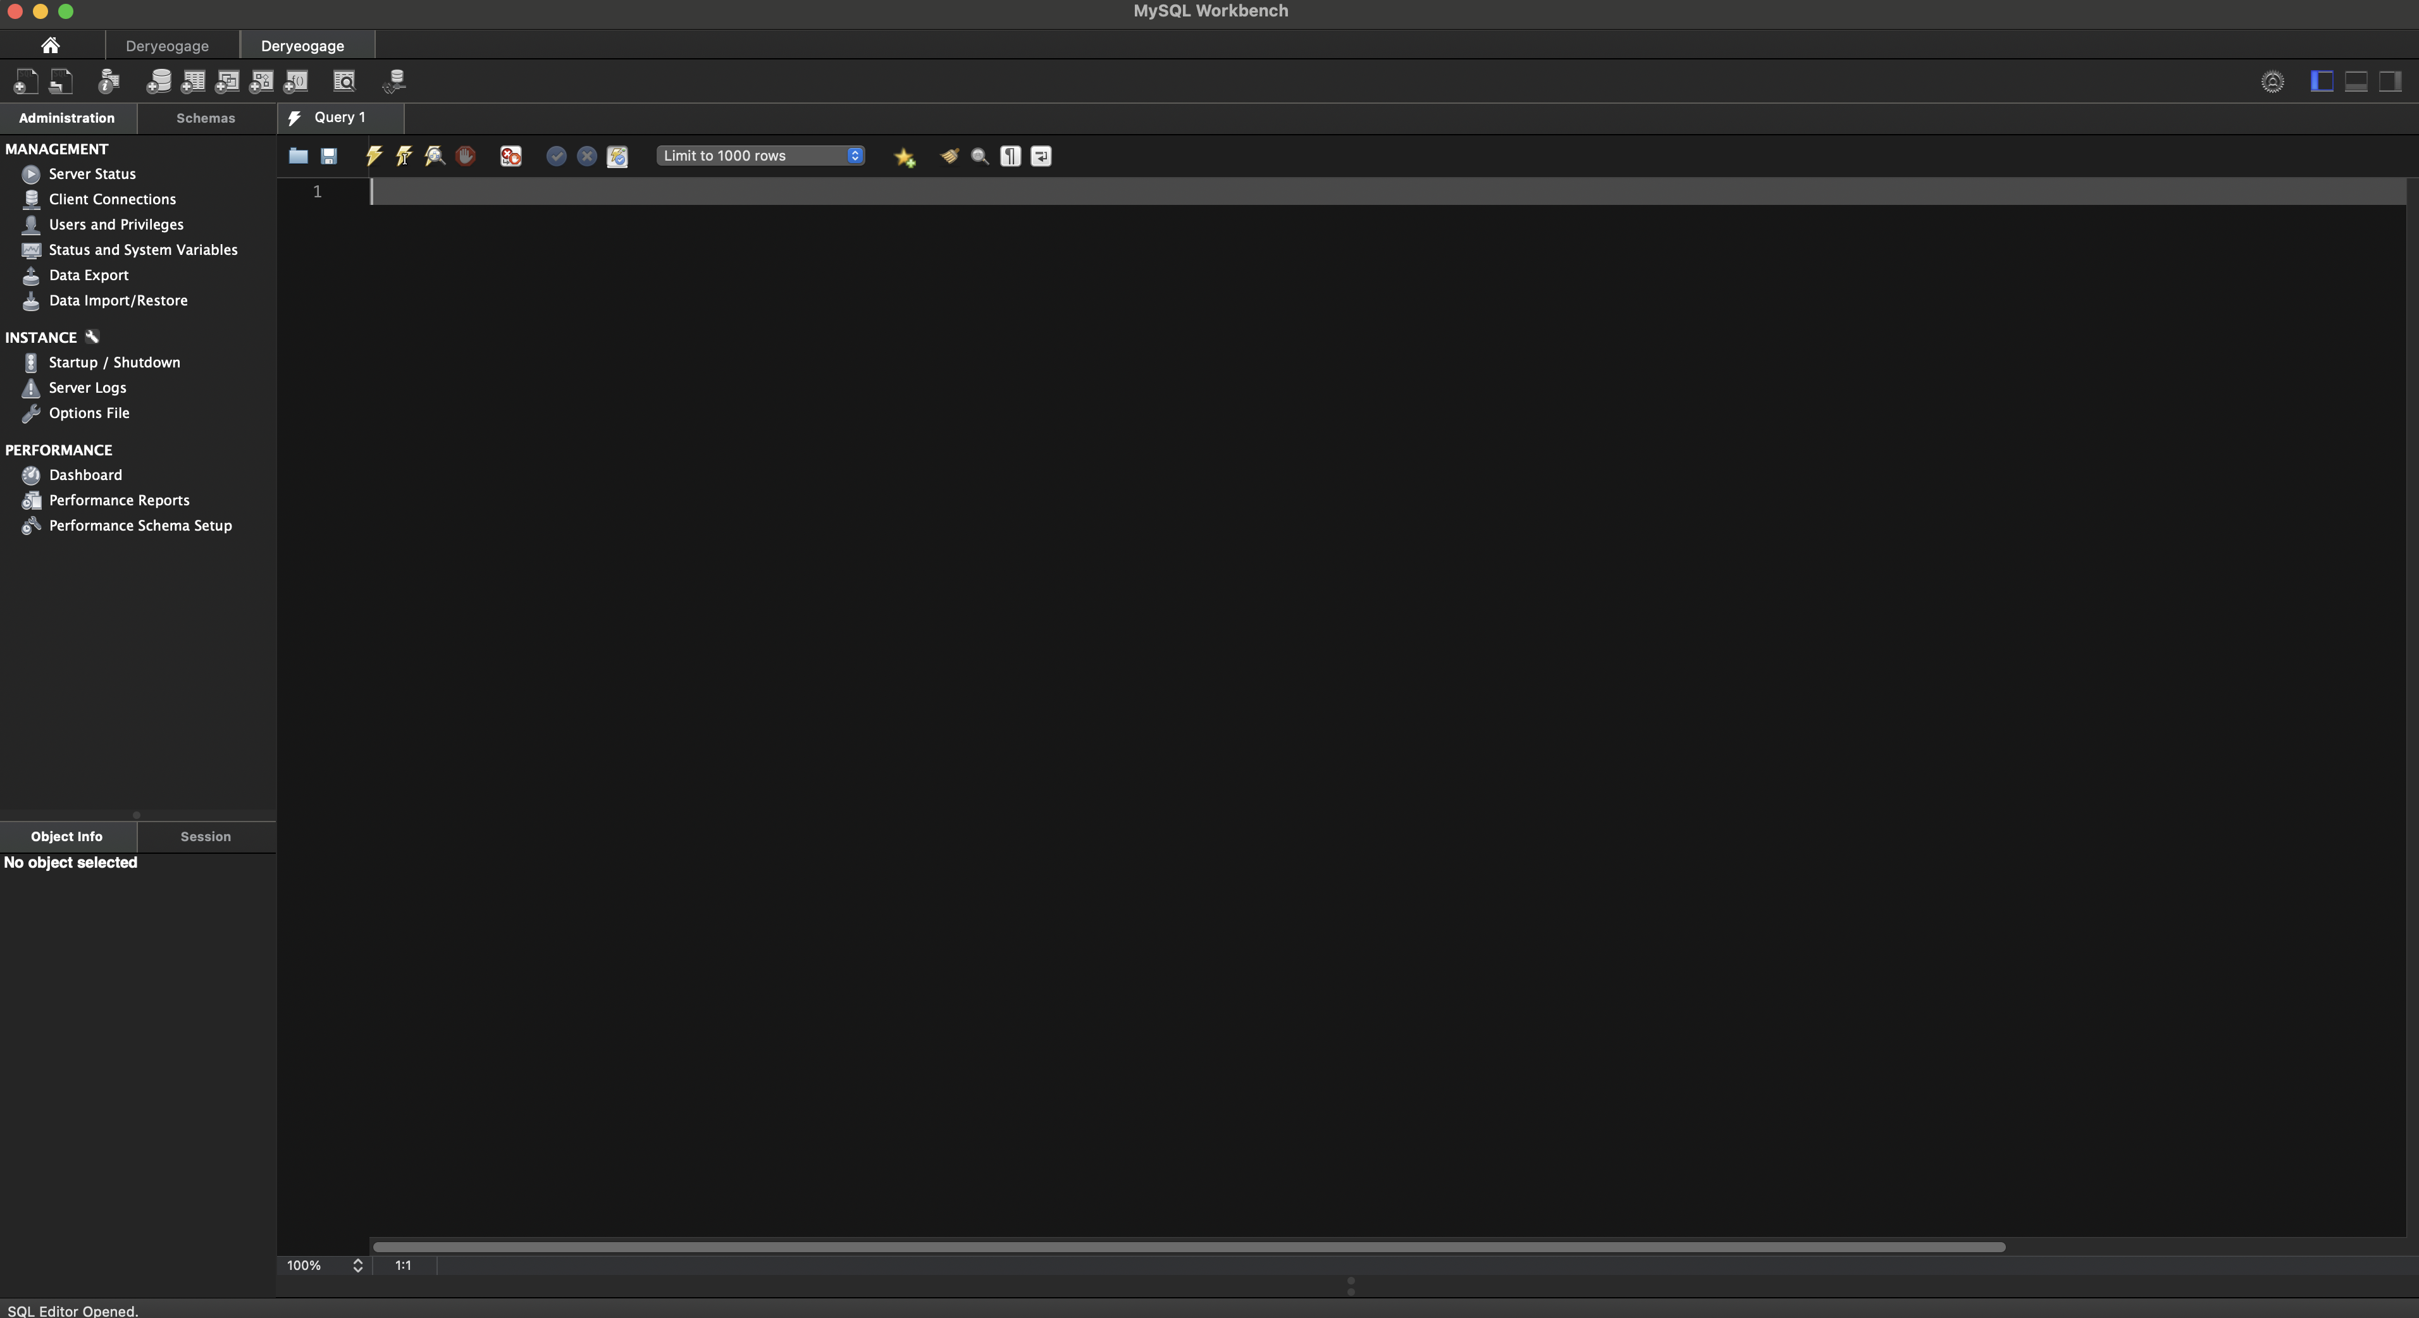Switch to the Schemas tab
Screen dimensions: 2419x1318
(x=206, y=118)
